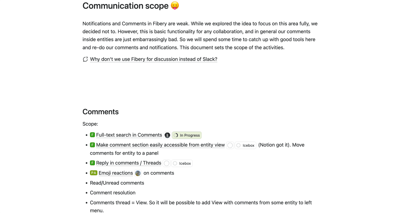Click the assignee avatar next to Full-text search
The width and height of the screenshot is (412, 213).
pos(168,135)
